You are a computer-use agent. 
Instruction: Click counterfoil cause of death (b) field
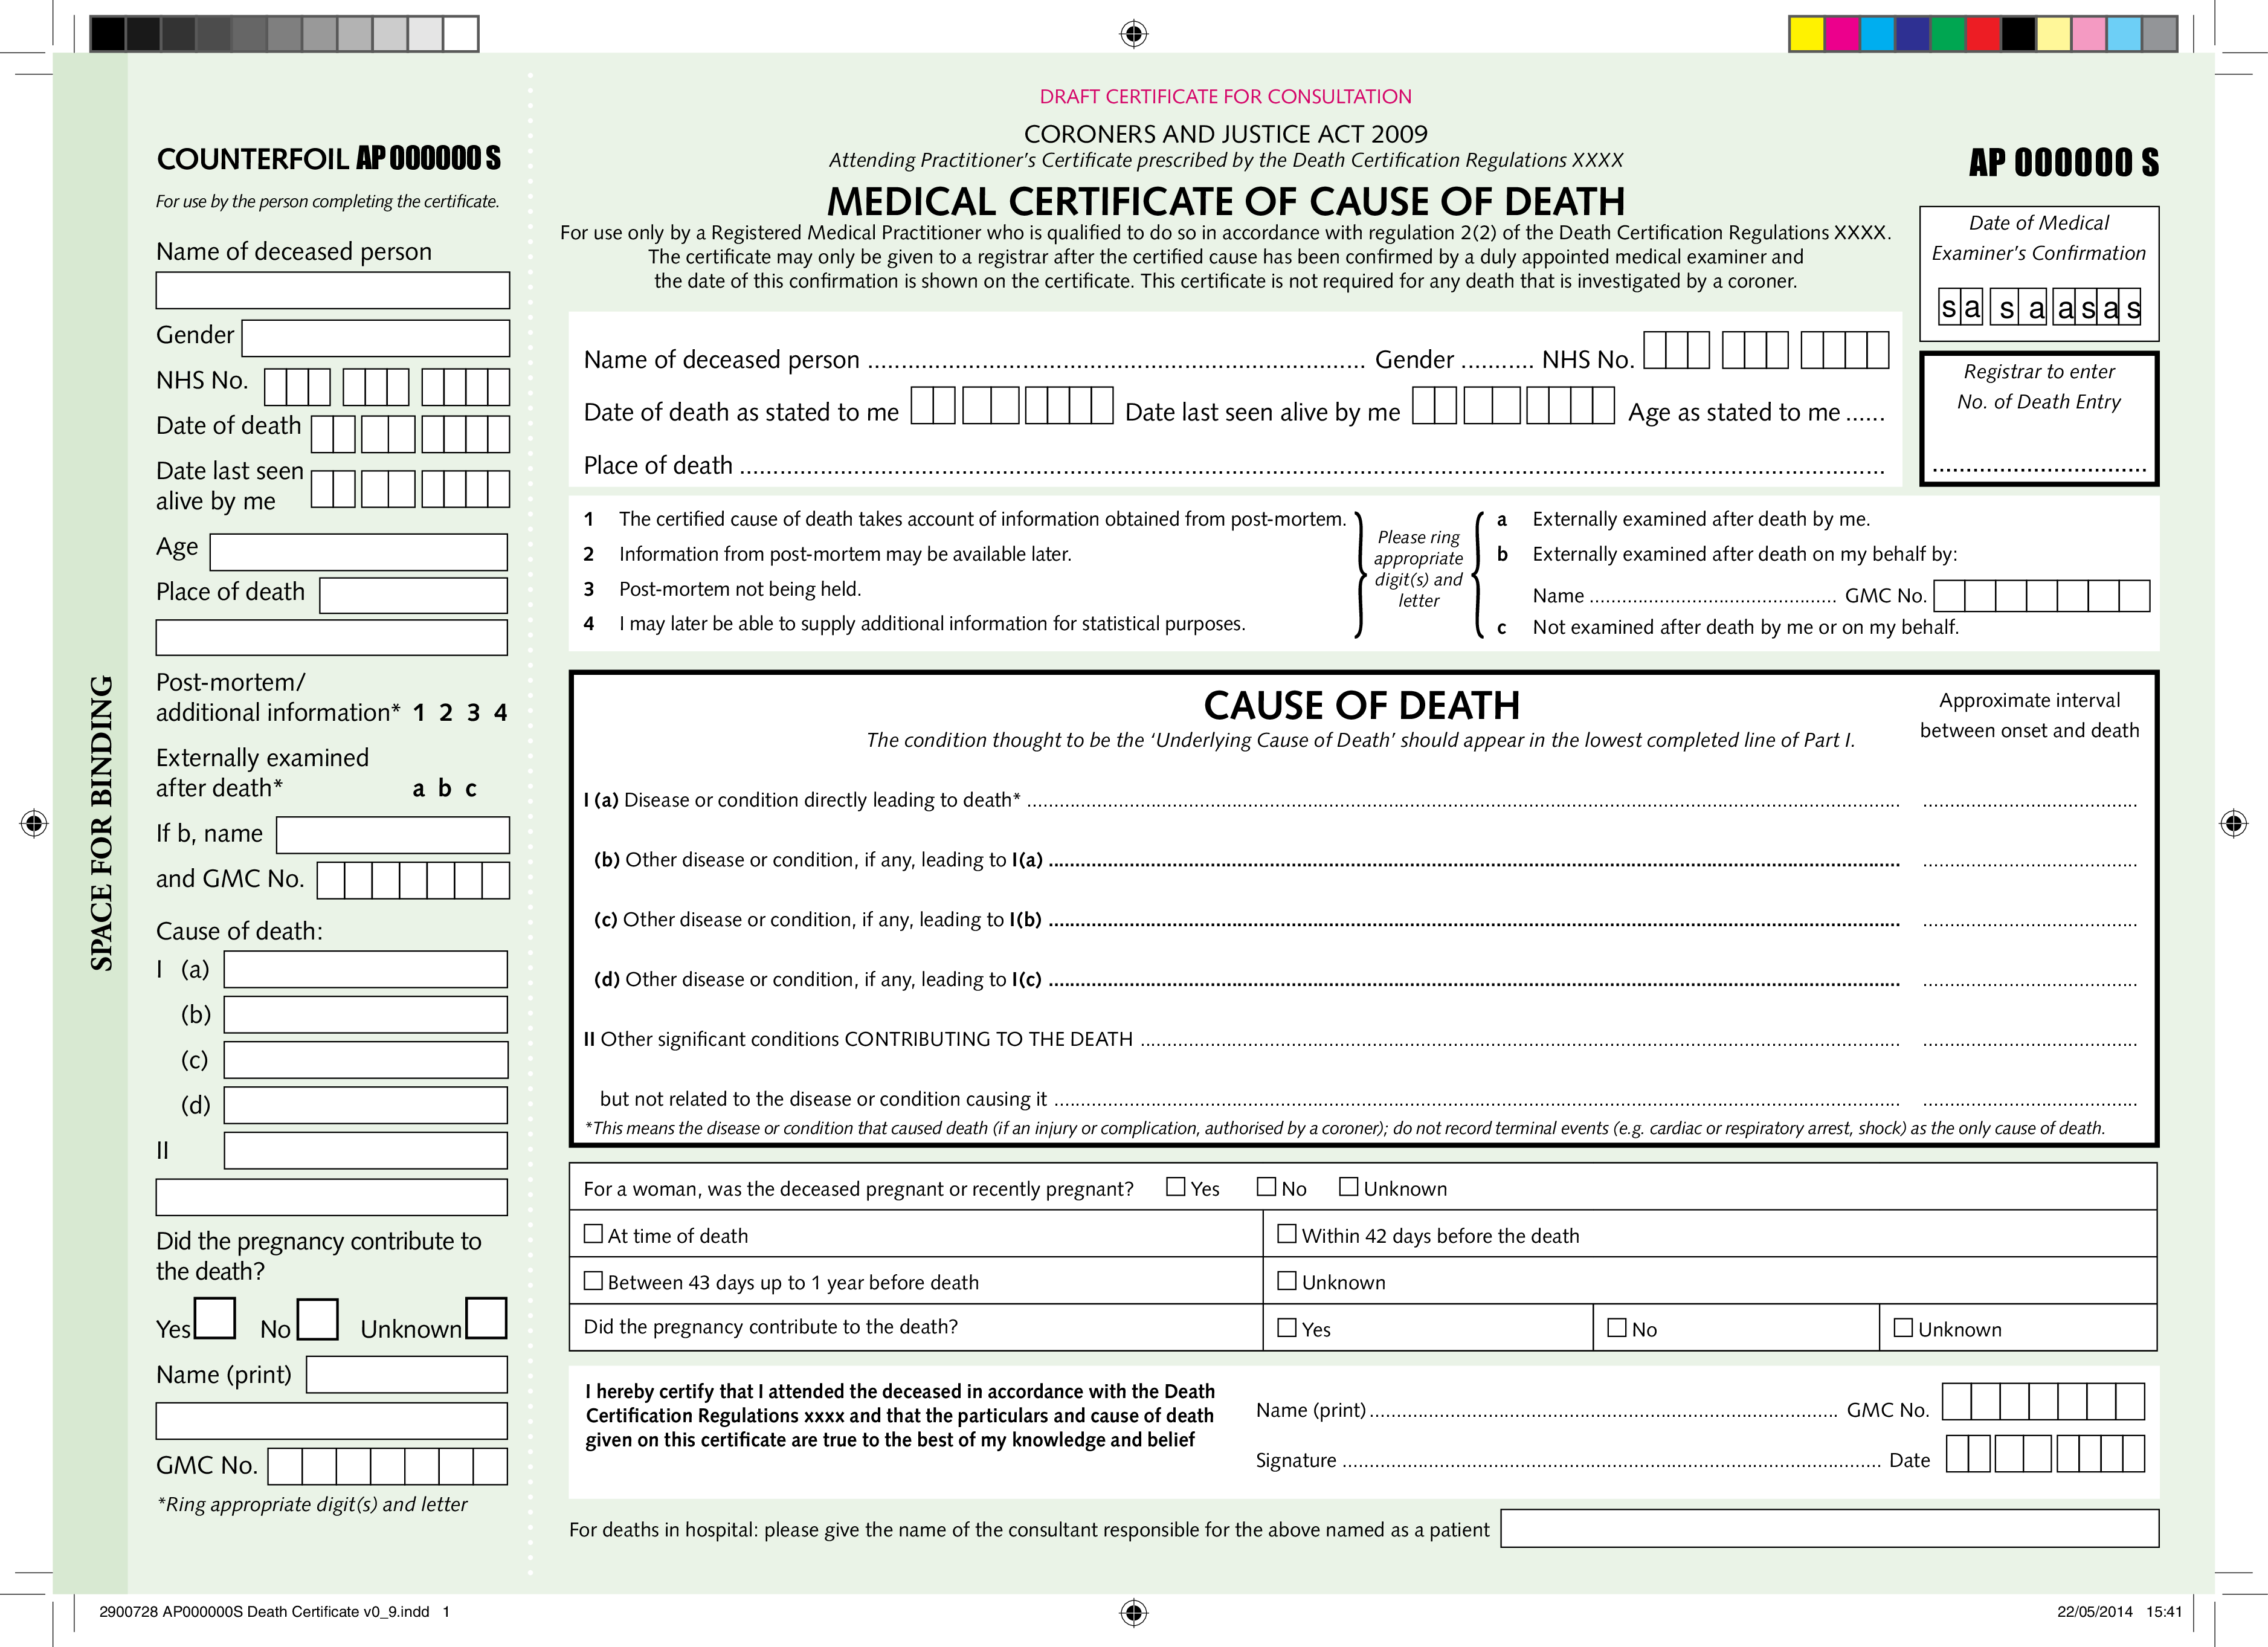click(x=366, y=1014)
